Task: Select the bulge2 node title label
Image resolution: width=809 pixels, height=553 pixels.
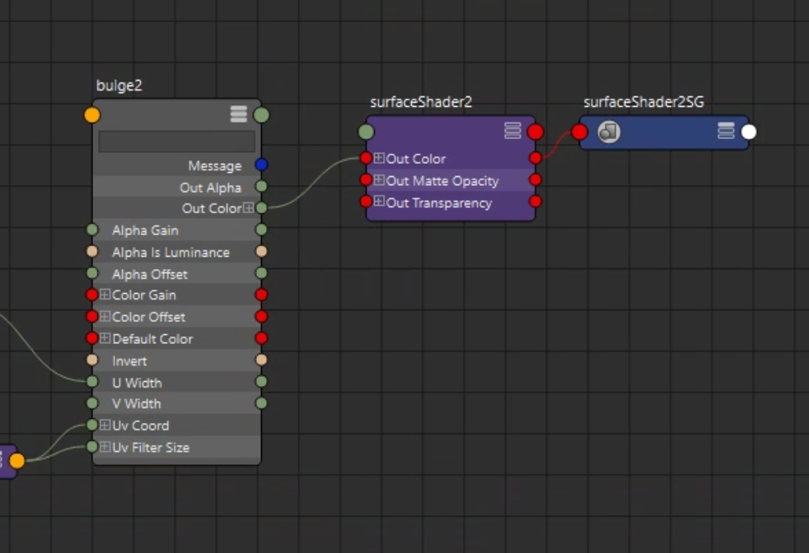Action: (x=119, y=86)
